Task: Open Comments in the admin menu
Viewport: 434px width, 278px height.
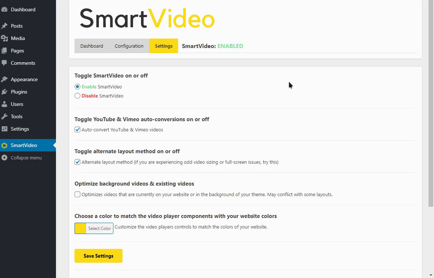Action: pyautogui.click(x=23, y=63)
